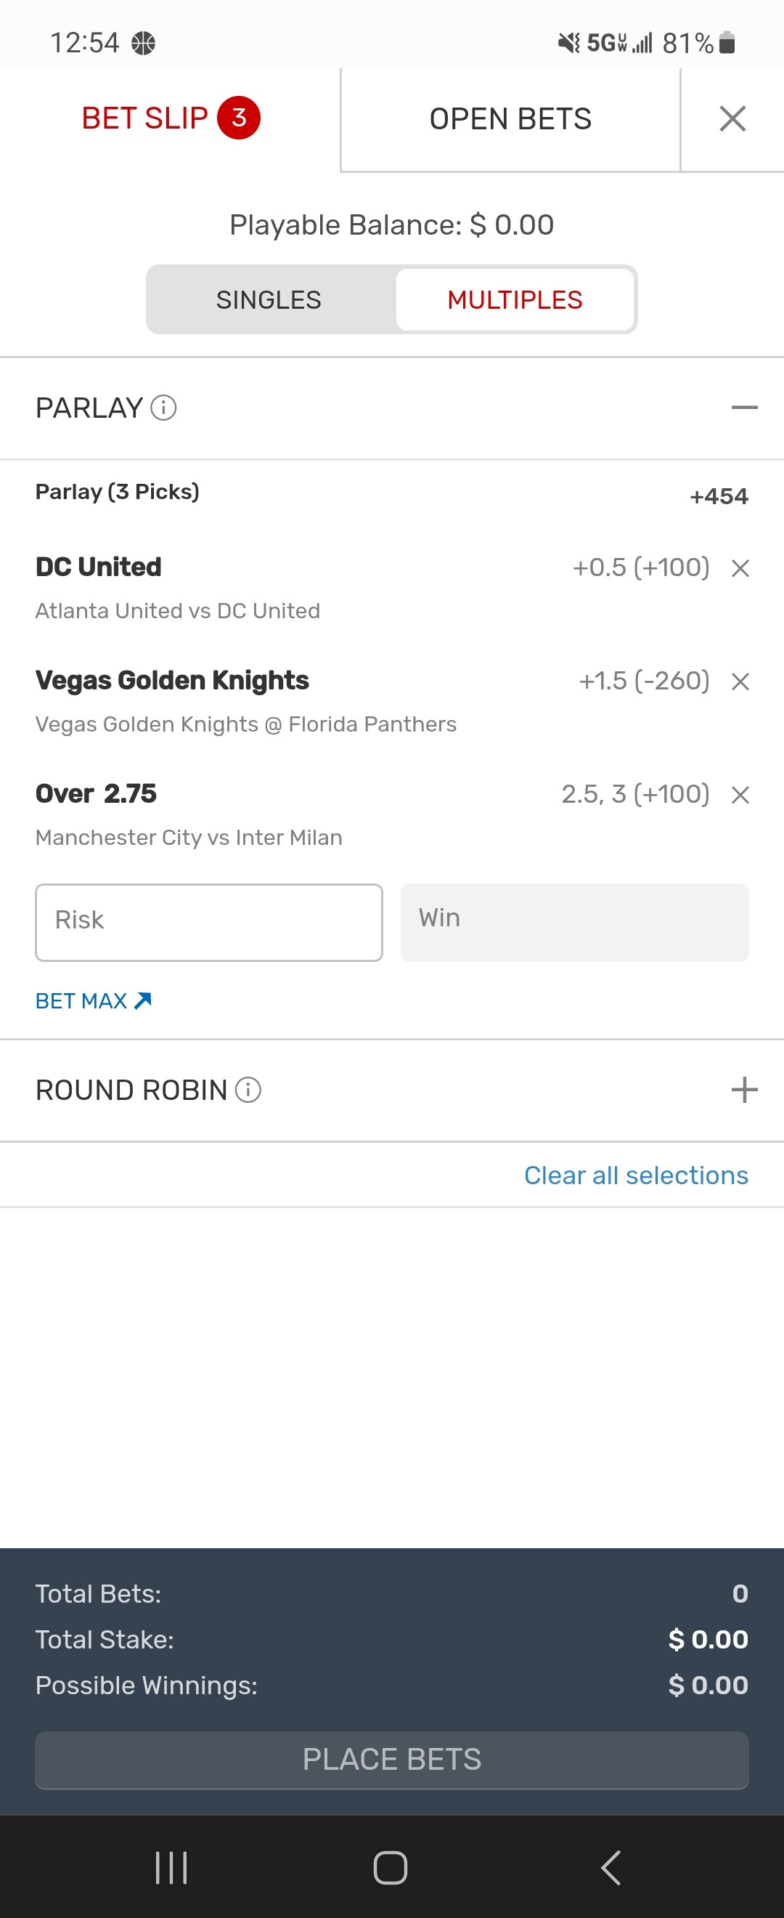Image resolution: width=784 pixels, height=1918 pixels.
Task: Open Android recent apps icon
Action: pyautogui.click(x=171, y=1867)
